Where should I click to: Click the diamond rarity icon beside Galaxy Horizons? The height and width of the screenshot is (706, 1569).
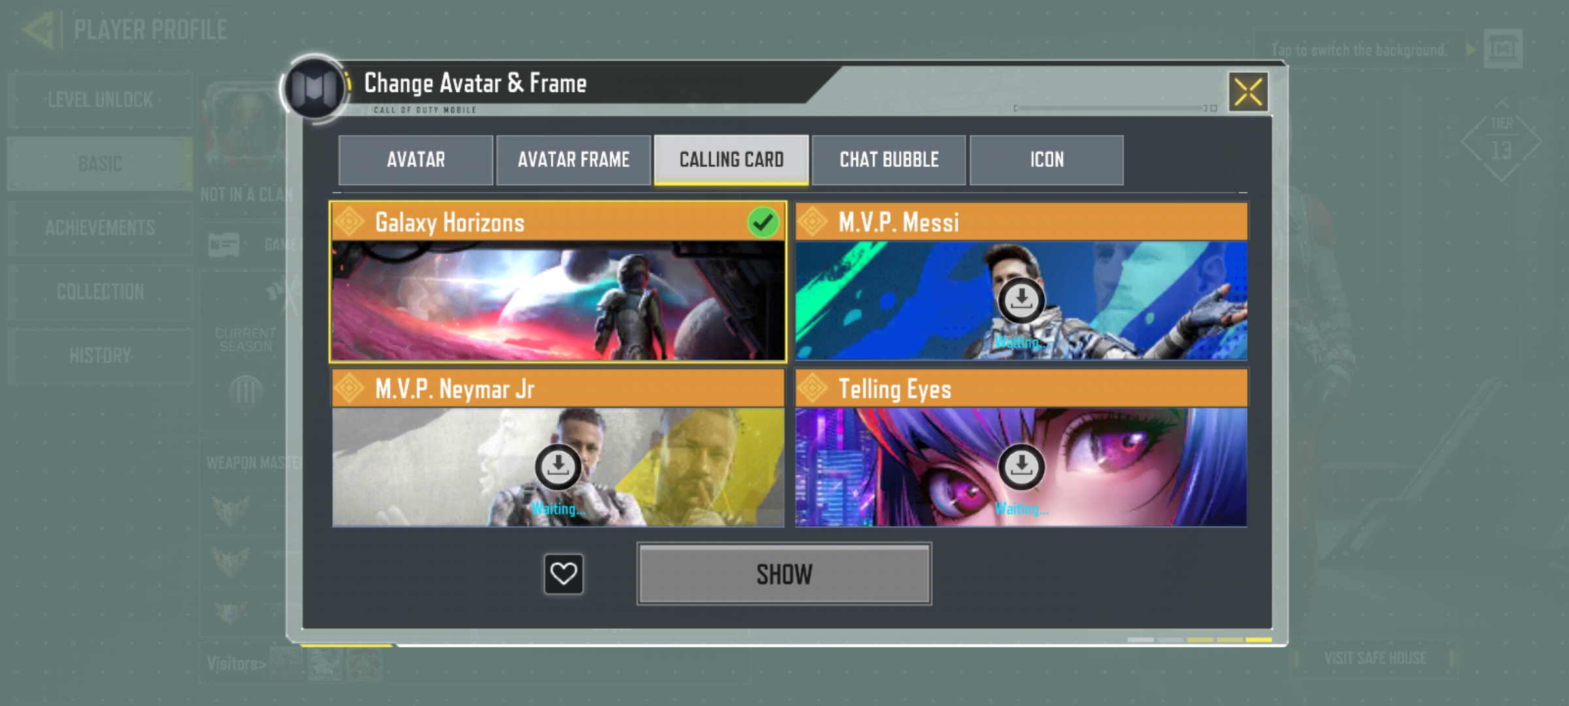click(x=349, y=222)
